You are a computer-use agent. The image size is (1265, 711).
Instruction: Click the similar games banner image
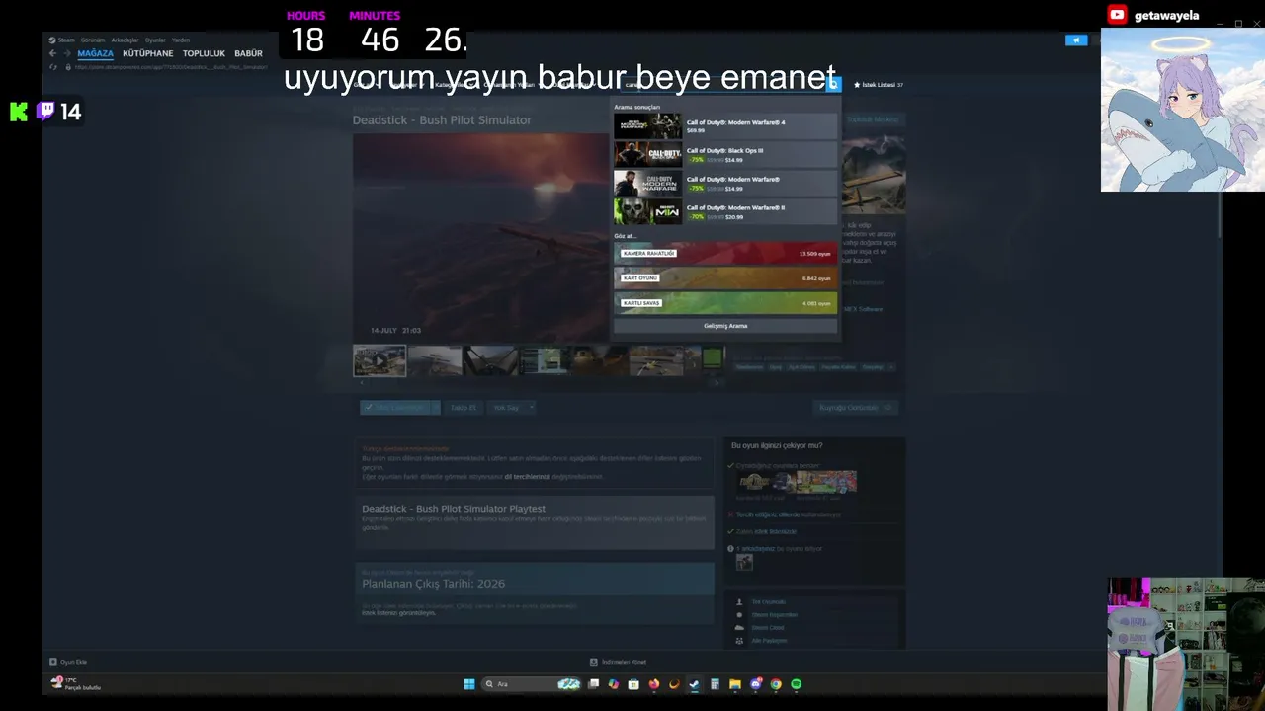tap(798, 482)
